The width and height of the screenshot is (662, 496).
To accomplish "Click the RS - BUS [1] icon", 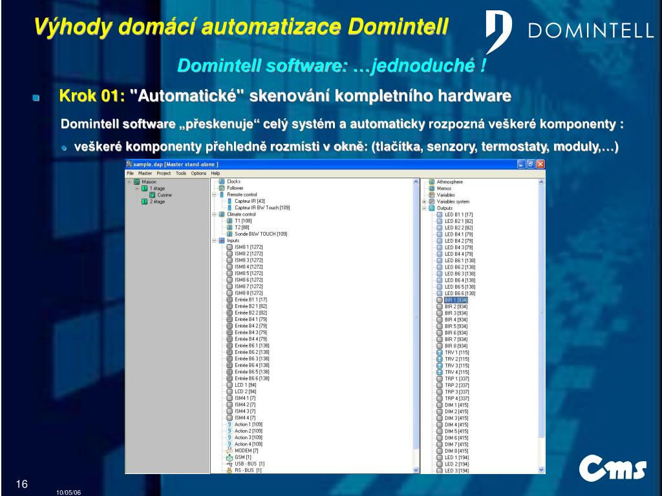I will tap(230, 470).
